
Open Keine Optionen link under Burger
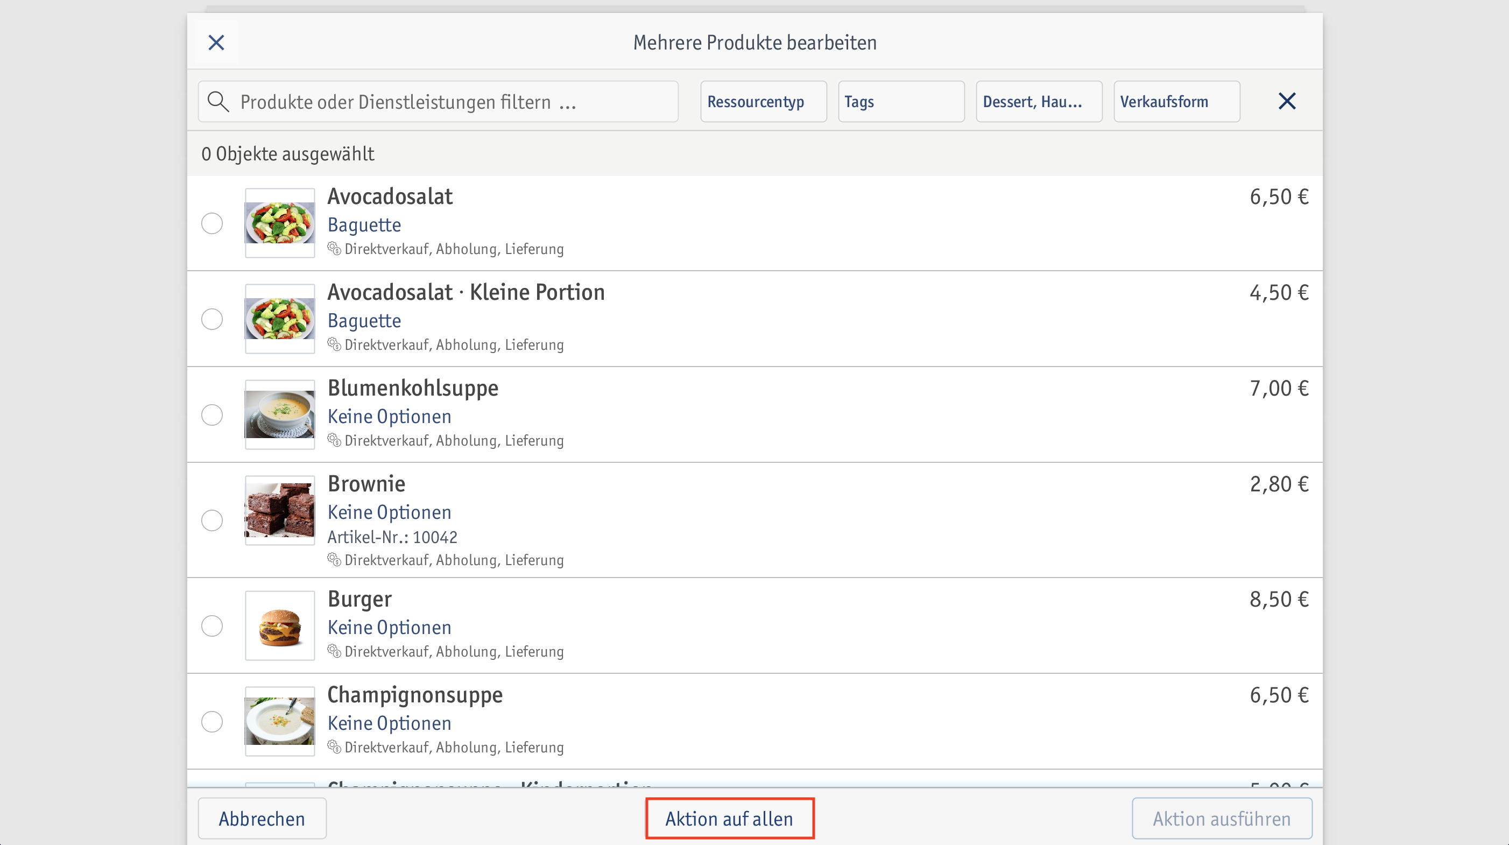(x=389, y=628)
